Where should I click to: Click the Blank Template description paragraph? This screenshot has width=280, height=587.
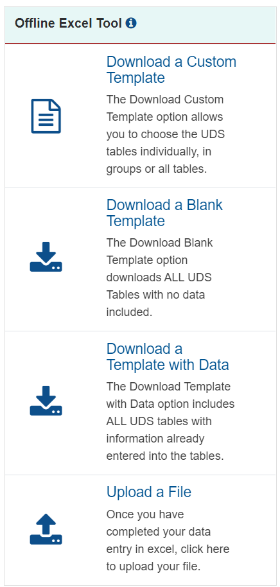[159, 277]
